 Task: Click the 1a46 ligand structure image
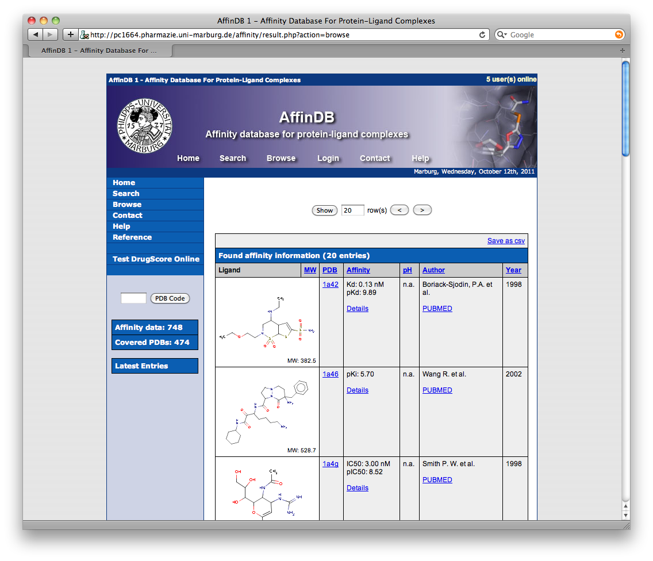[x=267, y=412]
